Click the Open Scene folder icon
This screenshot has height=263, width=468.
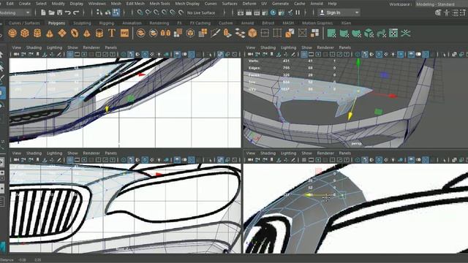[52, 12]
